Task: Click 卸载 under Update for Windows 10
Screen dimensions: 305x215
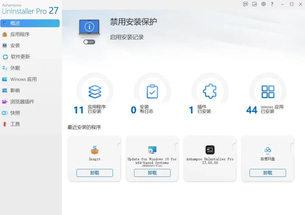Action: point(152,173)
